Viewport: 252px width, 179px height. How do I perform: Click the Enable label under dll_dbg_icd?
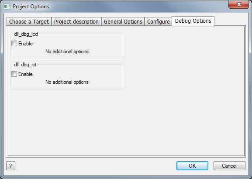tap(25, 44)
